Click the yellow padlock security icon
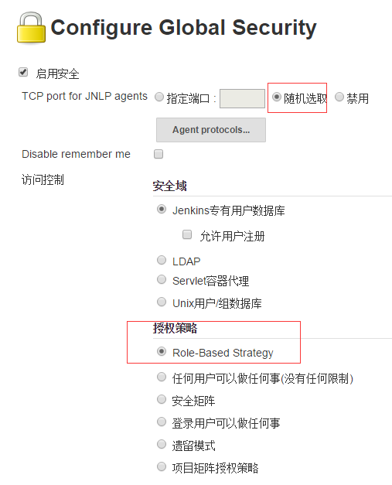The image size is (392, 485). point(31,28)
